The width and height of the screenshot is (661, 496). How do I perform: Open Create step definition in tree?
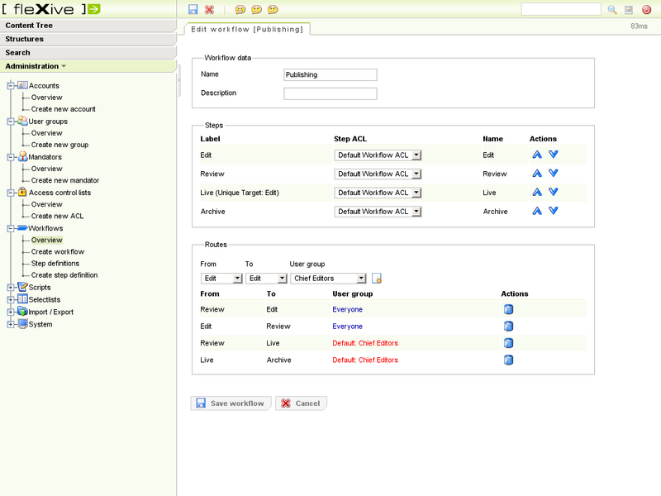click(x=64, y=275)
